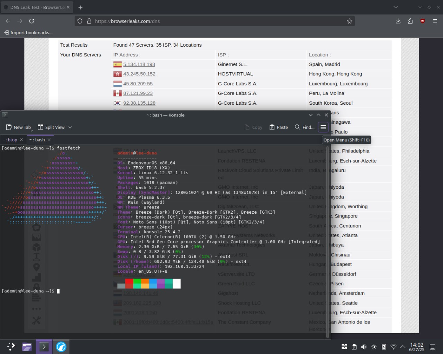Click the show desktop button

pyautogui.click(x=433, y=347)
